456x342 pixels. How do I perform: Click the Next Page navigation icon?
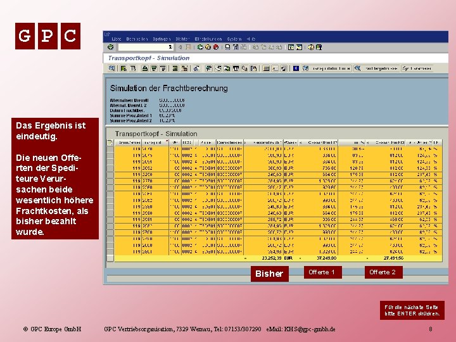pos(271,47)
